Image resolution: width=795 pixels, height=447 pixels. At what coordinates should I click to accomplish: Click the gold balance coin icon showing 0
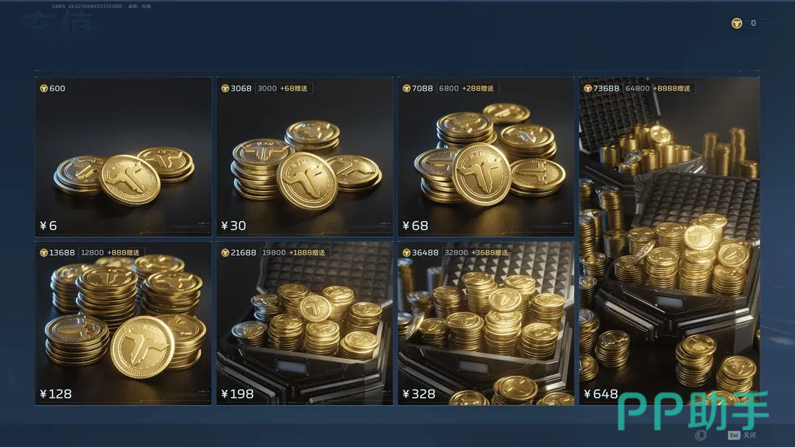click(x=737, y=24)
